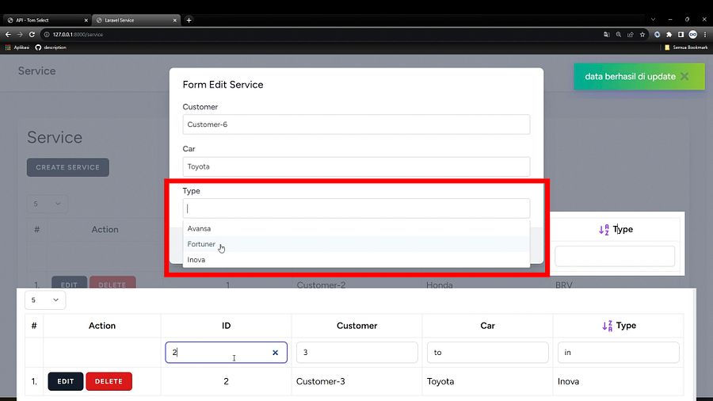Dismiss the data berhasil di update toast

pyautogui.click(x=684, y=76)
